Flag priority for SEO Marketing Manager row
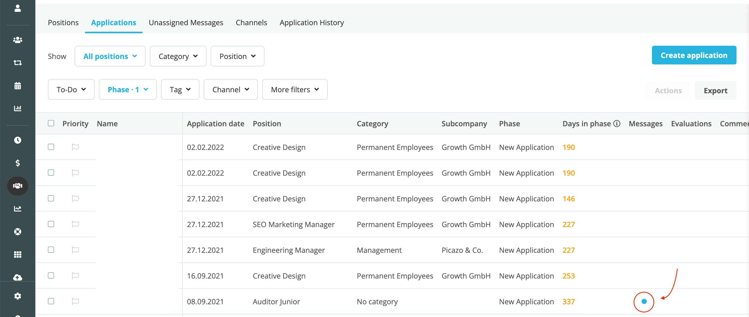The width and height of the screenshot is (749, 317). point(75,224)
